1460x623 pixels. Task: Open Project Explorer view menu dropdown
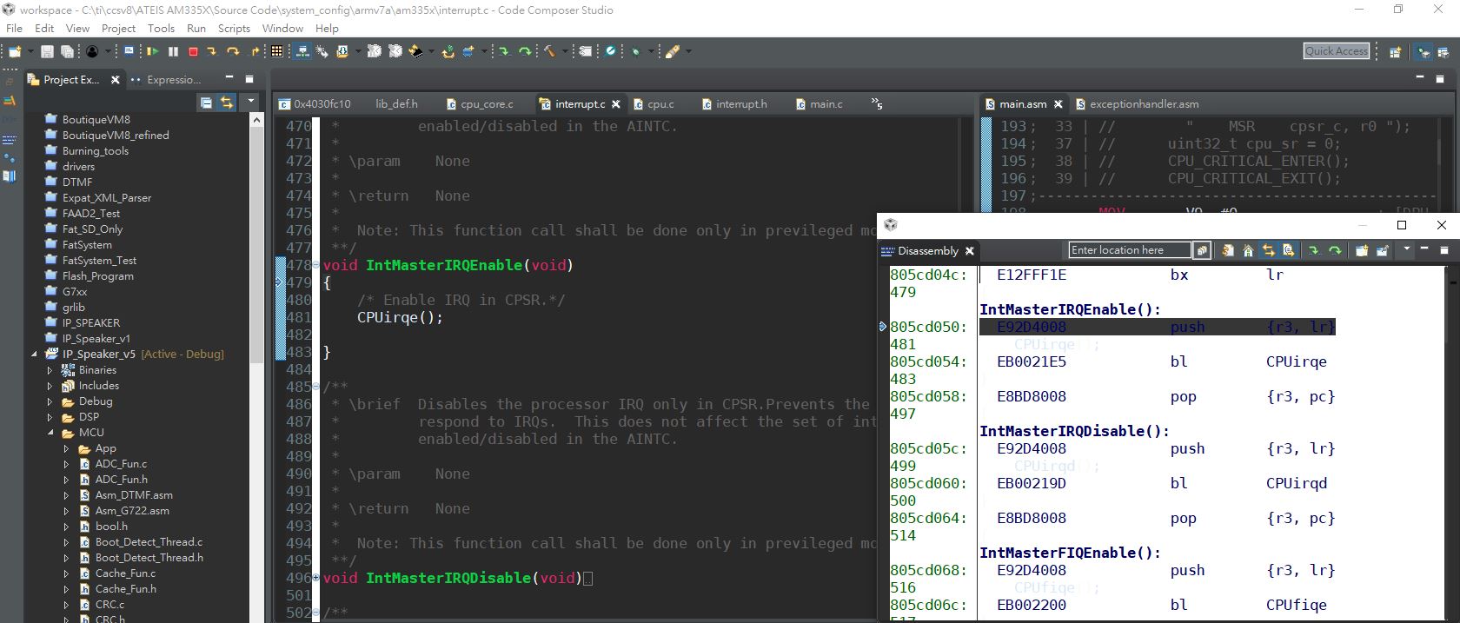point(251,103)
